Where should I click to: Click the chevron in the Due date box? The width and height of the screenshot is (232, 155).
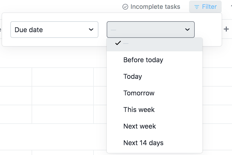(x=91, y=30)
